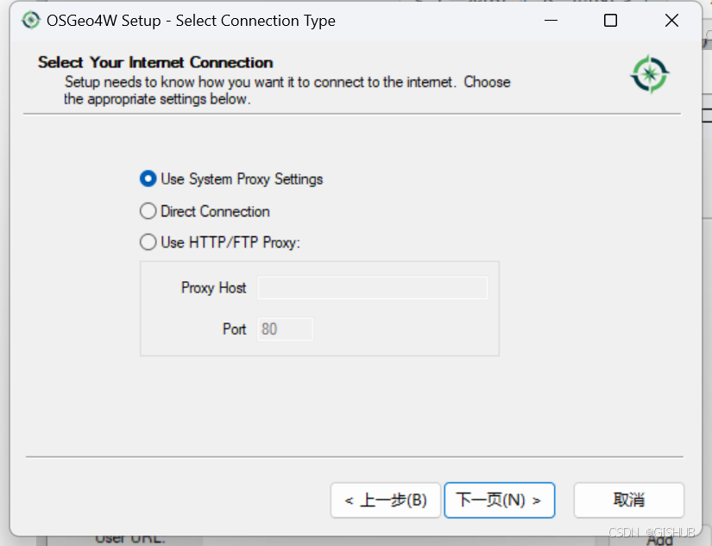This screenshot has width=712, height=546.
Task: Minimize the OSGeo4W Setup window
Action: pyautogui.click(x=551, y=21)
